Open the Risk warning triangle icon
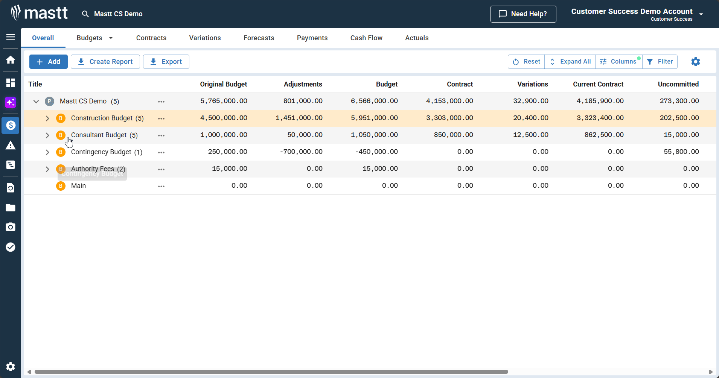 click(x=11, y=146)
